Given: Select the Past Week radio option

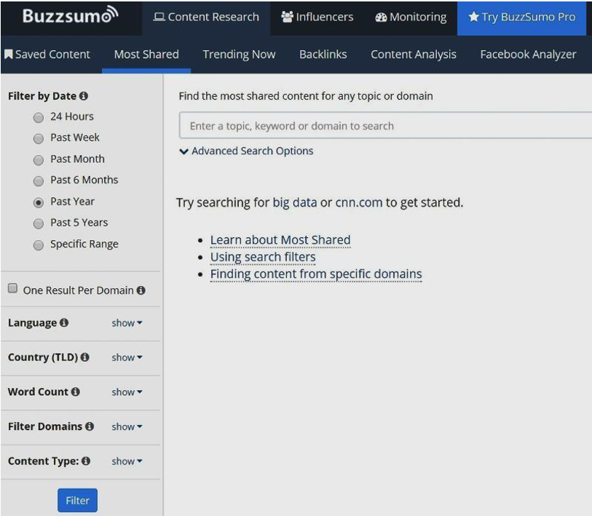Looking at the screenshot, I should click(38, 139).
